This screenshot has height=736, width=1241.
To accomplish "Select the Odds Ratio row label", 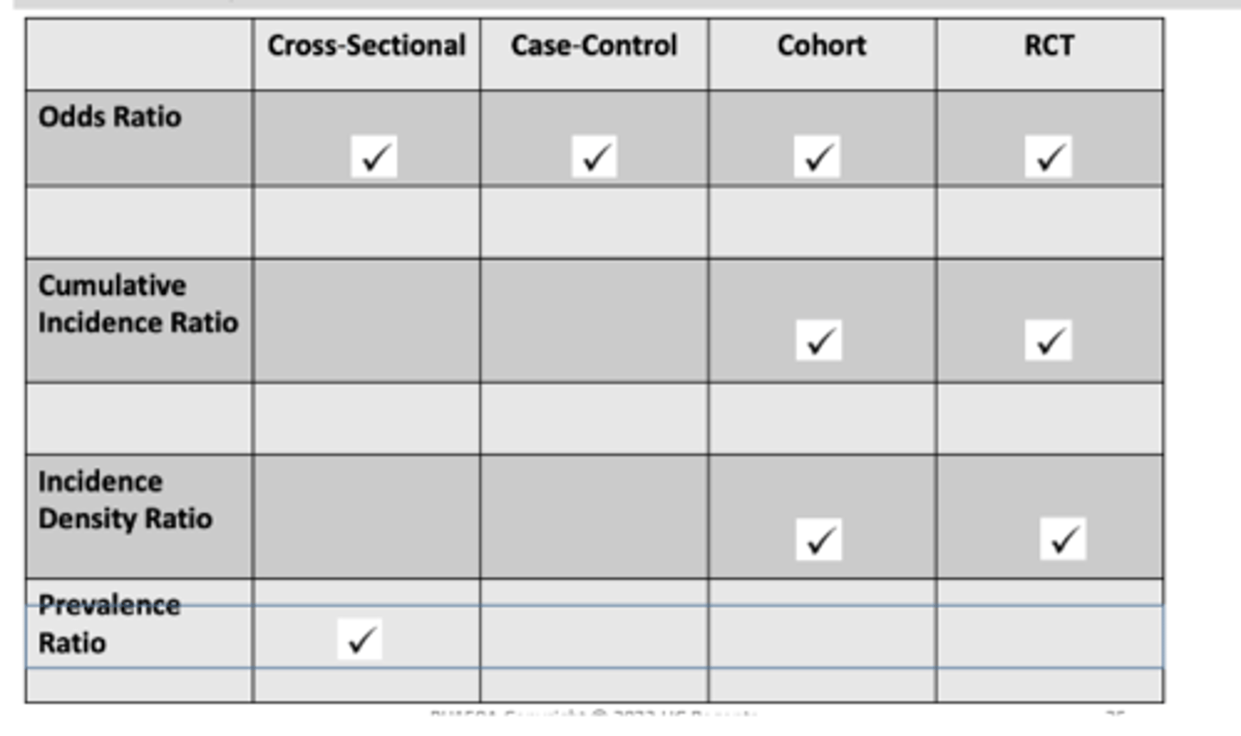I will tap(110, 117).
